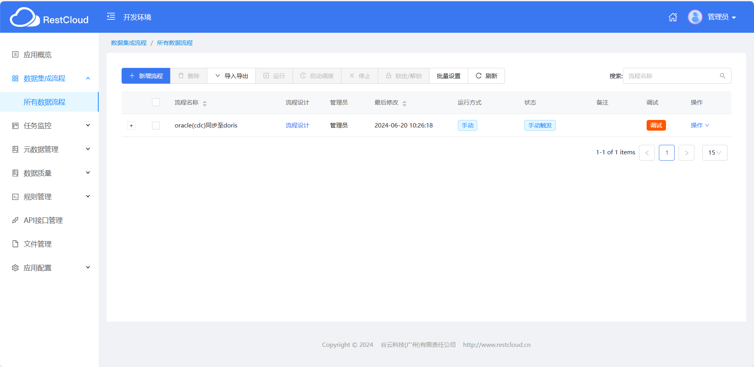Click the administrator avatar icon
754x367 pixels.
695,17
